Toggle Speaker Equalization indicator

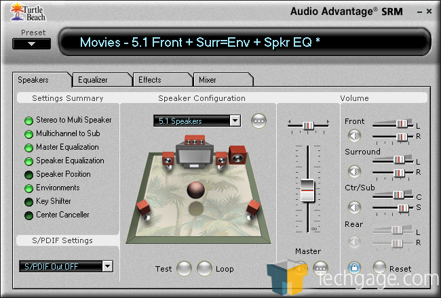[x=28, y=161]
